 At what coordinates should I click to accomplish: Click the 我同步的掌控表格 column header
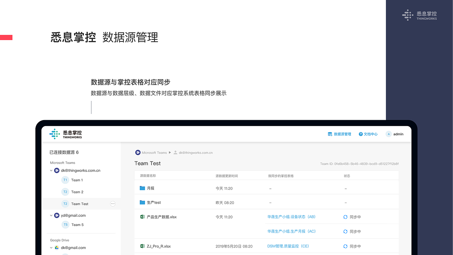[x=281, y=176]
